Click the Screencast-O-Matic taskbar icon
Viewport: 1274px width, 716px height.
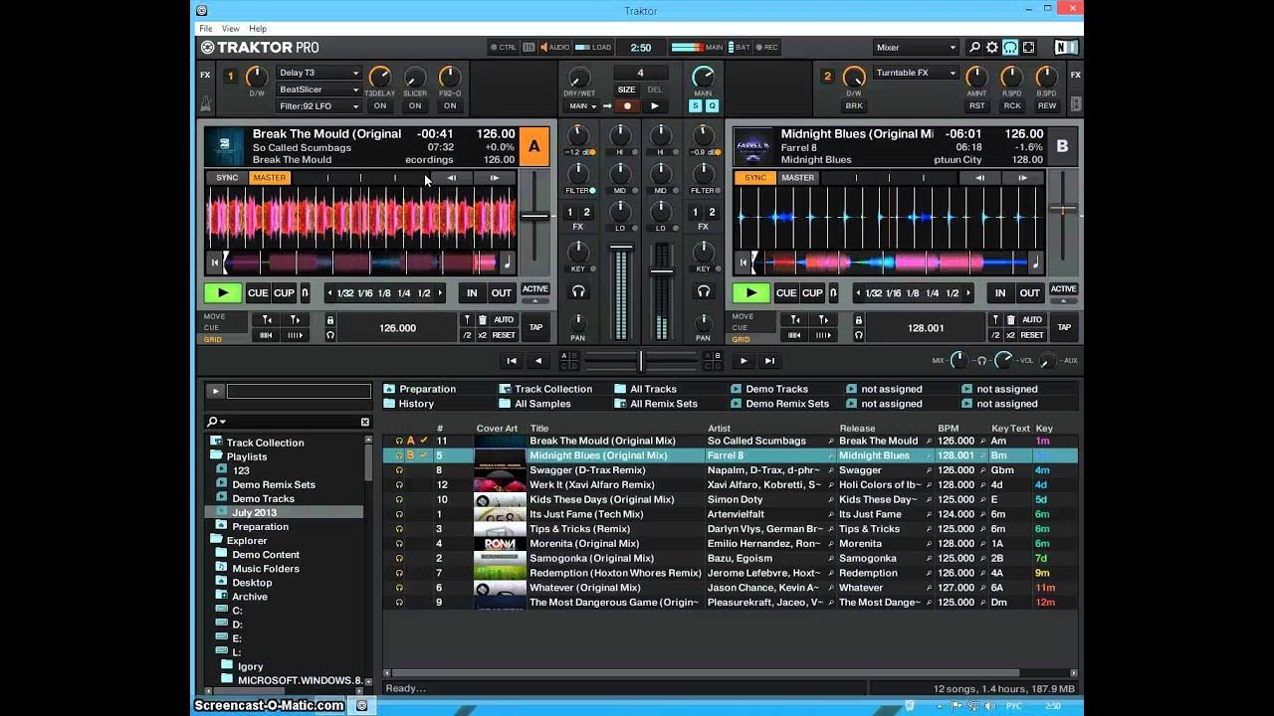pyautogui.click(x=361, y=705)
